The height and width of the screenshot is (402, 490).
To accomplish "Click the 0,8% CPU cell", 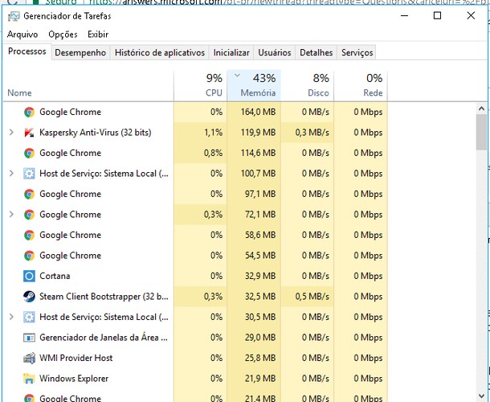I will point(201,153).
